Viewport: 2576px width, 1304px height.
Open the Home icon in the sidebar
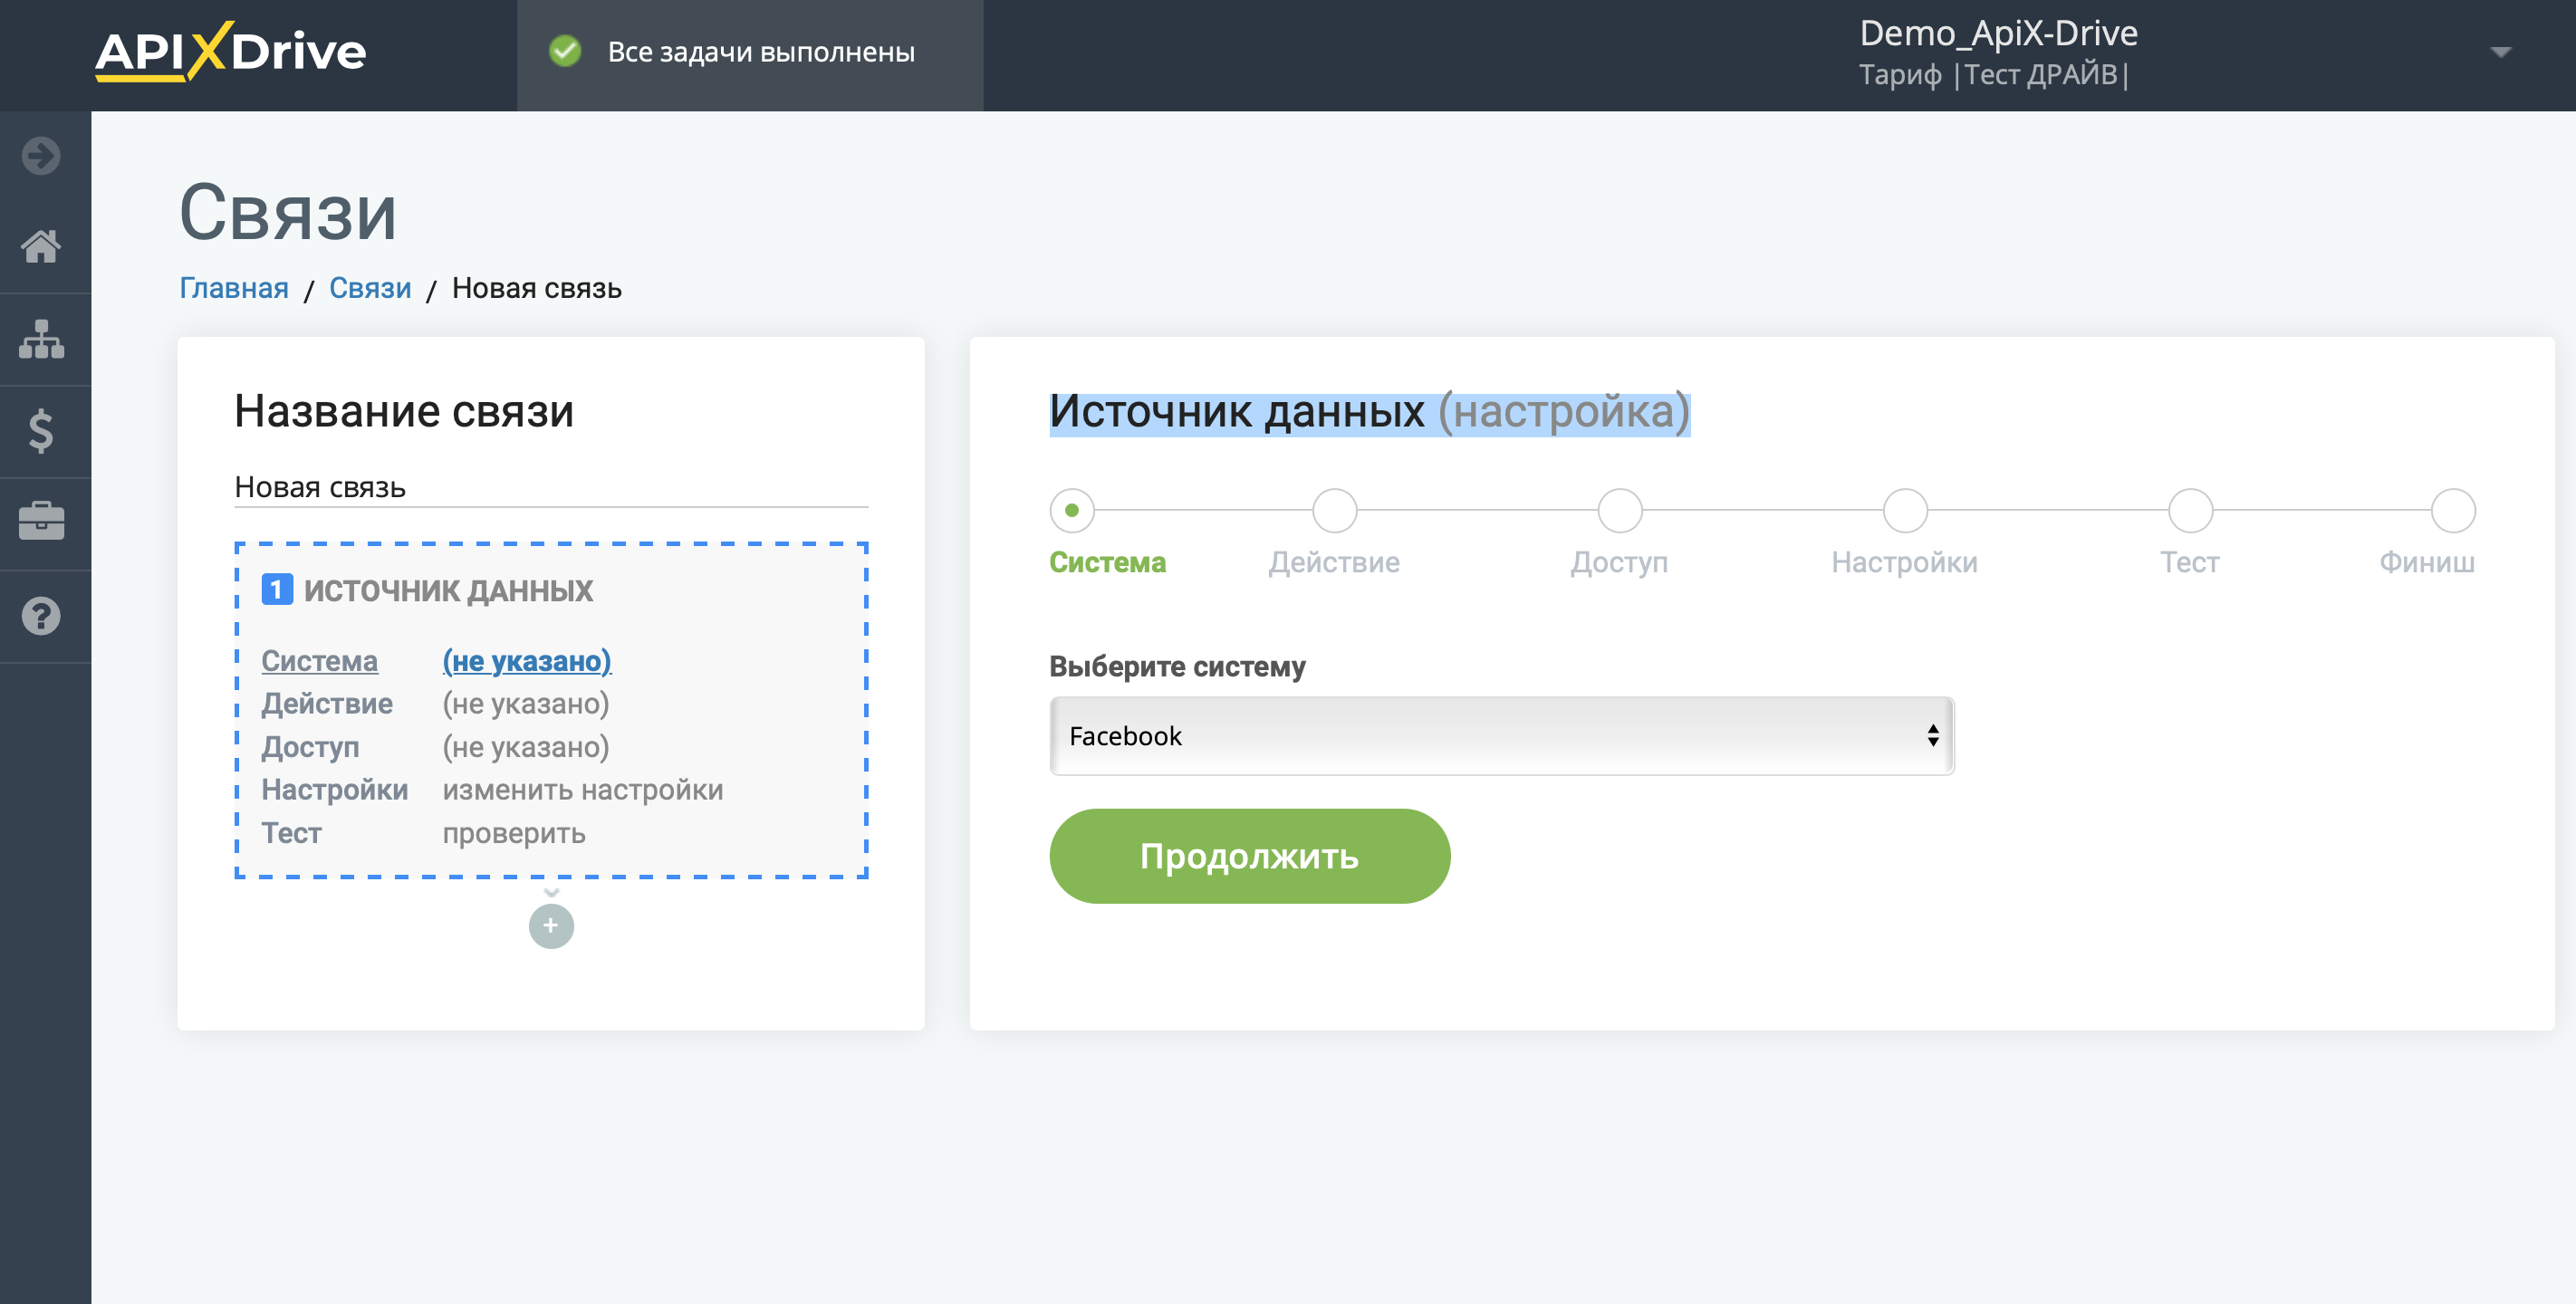tap(41, 246)
